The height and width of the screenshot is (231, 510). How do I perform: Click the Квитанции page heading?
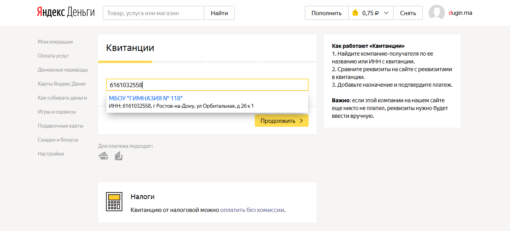130,48
